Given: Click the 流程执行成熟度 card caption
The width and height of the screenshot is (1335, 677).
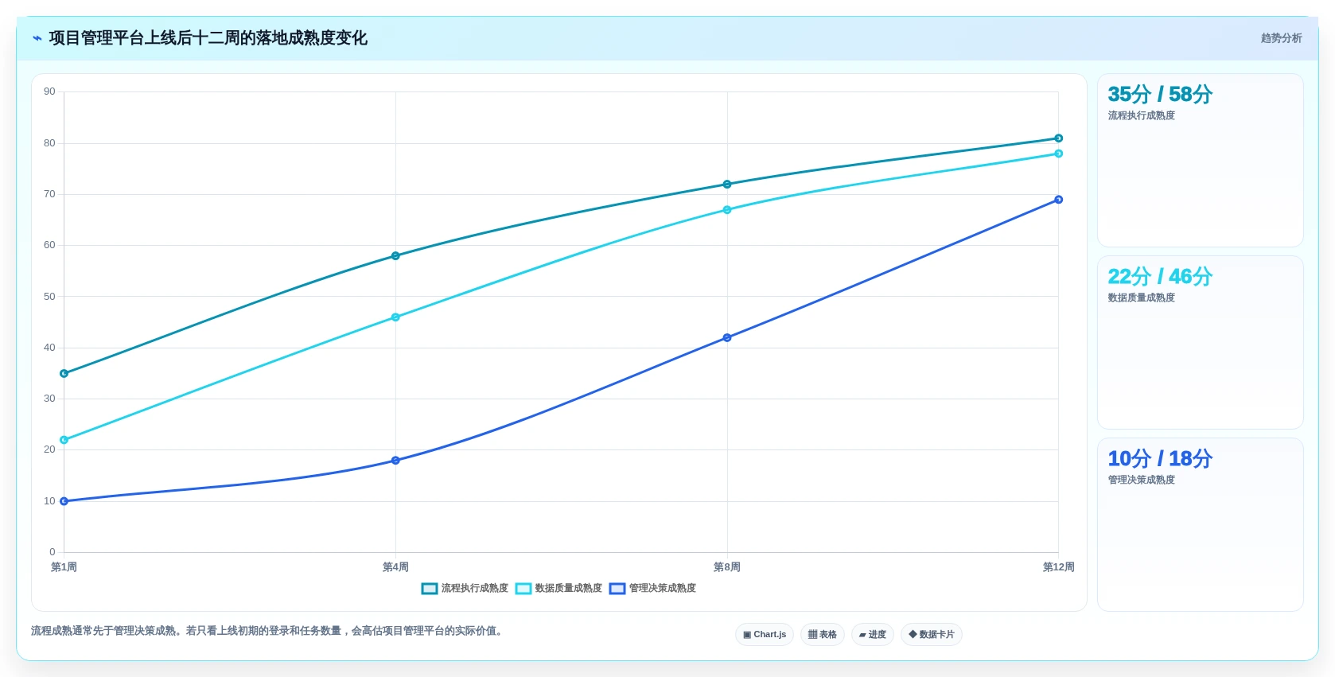Looking at the screenshot, I should (x=1142, y=116).
